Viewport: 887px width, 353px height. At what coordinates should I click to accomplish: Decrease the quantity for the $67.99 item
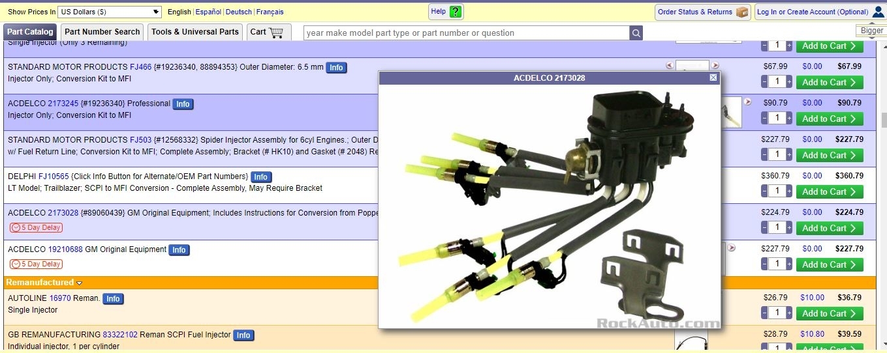tap(764, 82)
